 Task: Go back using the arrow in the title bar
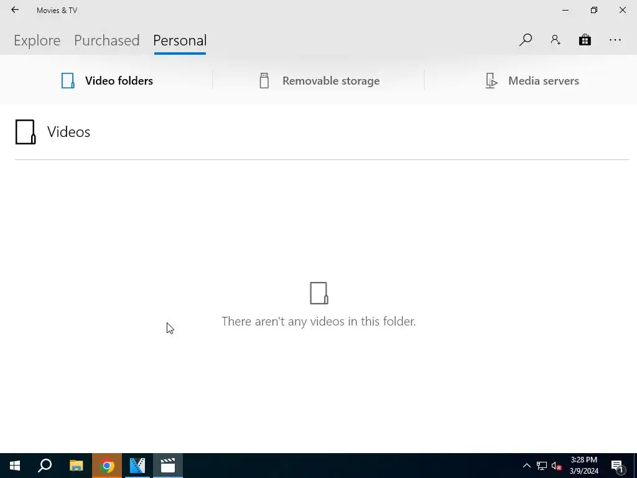(x=15, y=10)
